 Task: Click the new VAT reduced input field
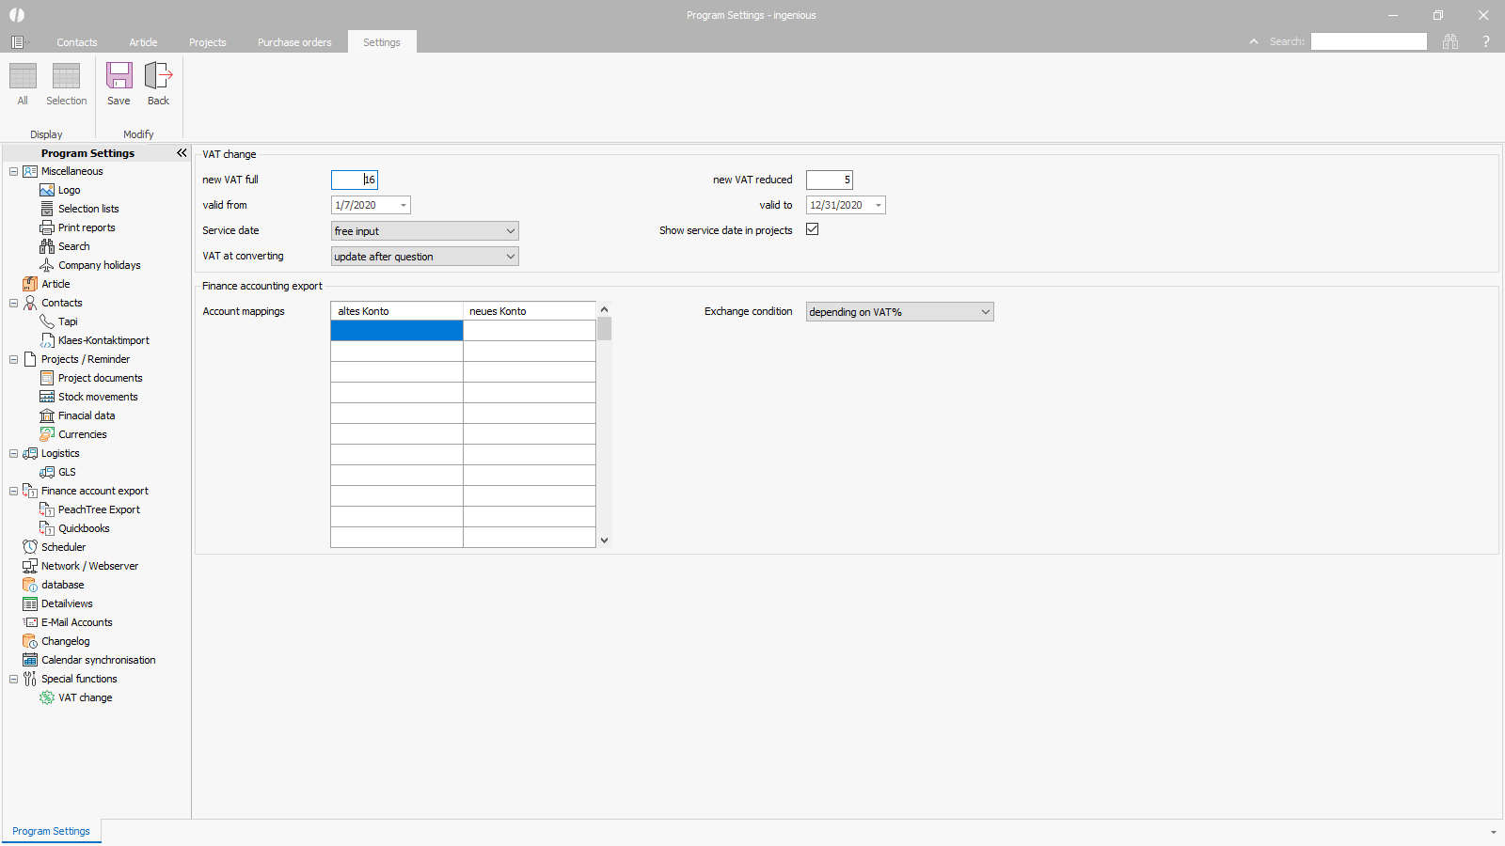click(829, 180)
